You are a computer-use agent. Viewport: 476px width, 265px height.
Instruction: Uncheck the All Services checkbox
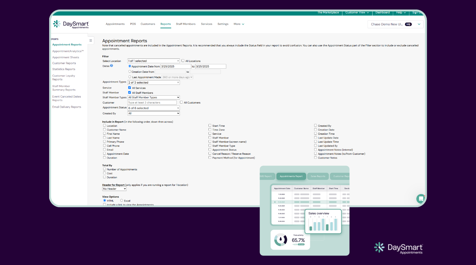pyautogui.click(x=129, y=88)
